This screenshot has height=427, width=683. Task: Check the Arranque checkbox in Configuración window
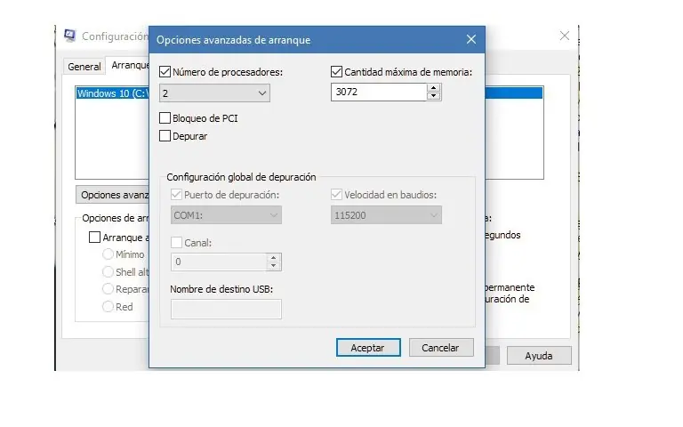tap(94, 237)
